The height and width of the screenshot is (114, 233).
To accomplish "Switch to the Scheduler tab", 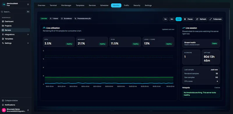I will (x=104, y=5).
